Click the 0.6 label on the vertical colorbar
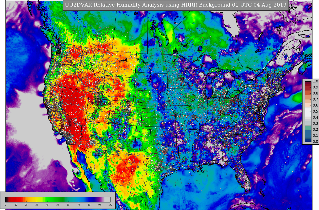This screenshot has height=210, width=319. [315, 105]
